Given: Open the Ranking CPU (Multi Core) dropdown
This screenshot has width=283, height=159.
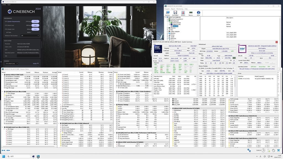Looking at the screenshot, I should (x=12, y=63).
